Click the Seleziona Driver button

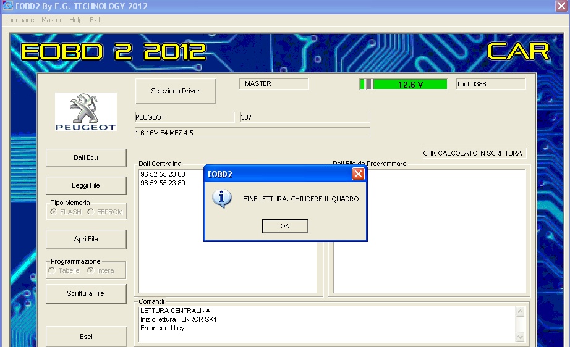pyautogui.click(x=176, y=91)
